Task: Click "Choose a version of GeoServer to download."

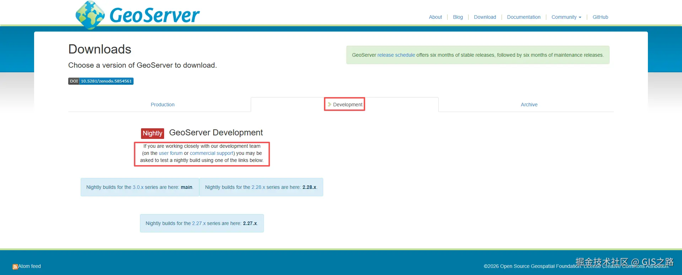Action: coord(142,65)
